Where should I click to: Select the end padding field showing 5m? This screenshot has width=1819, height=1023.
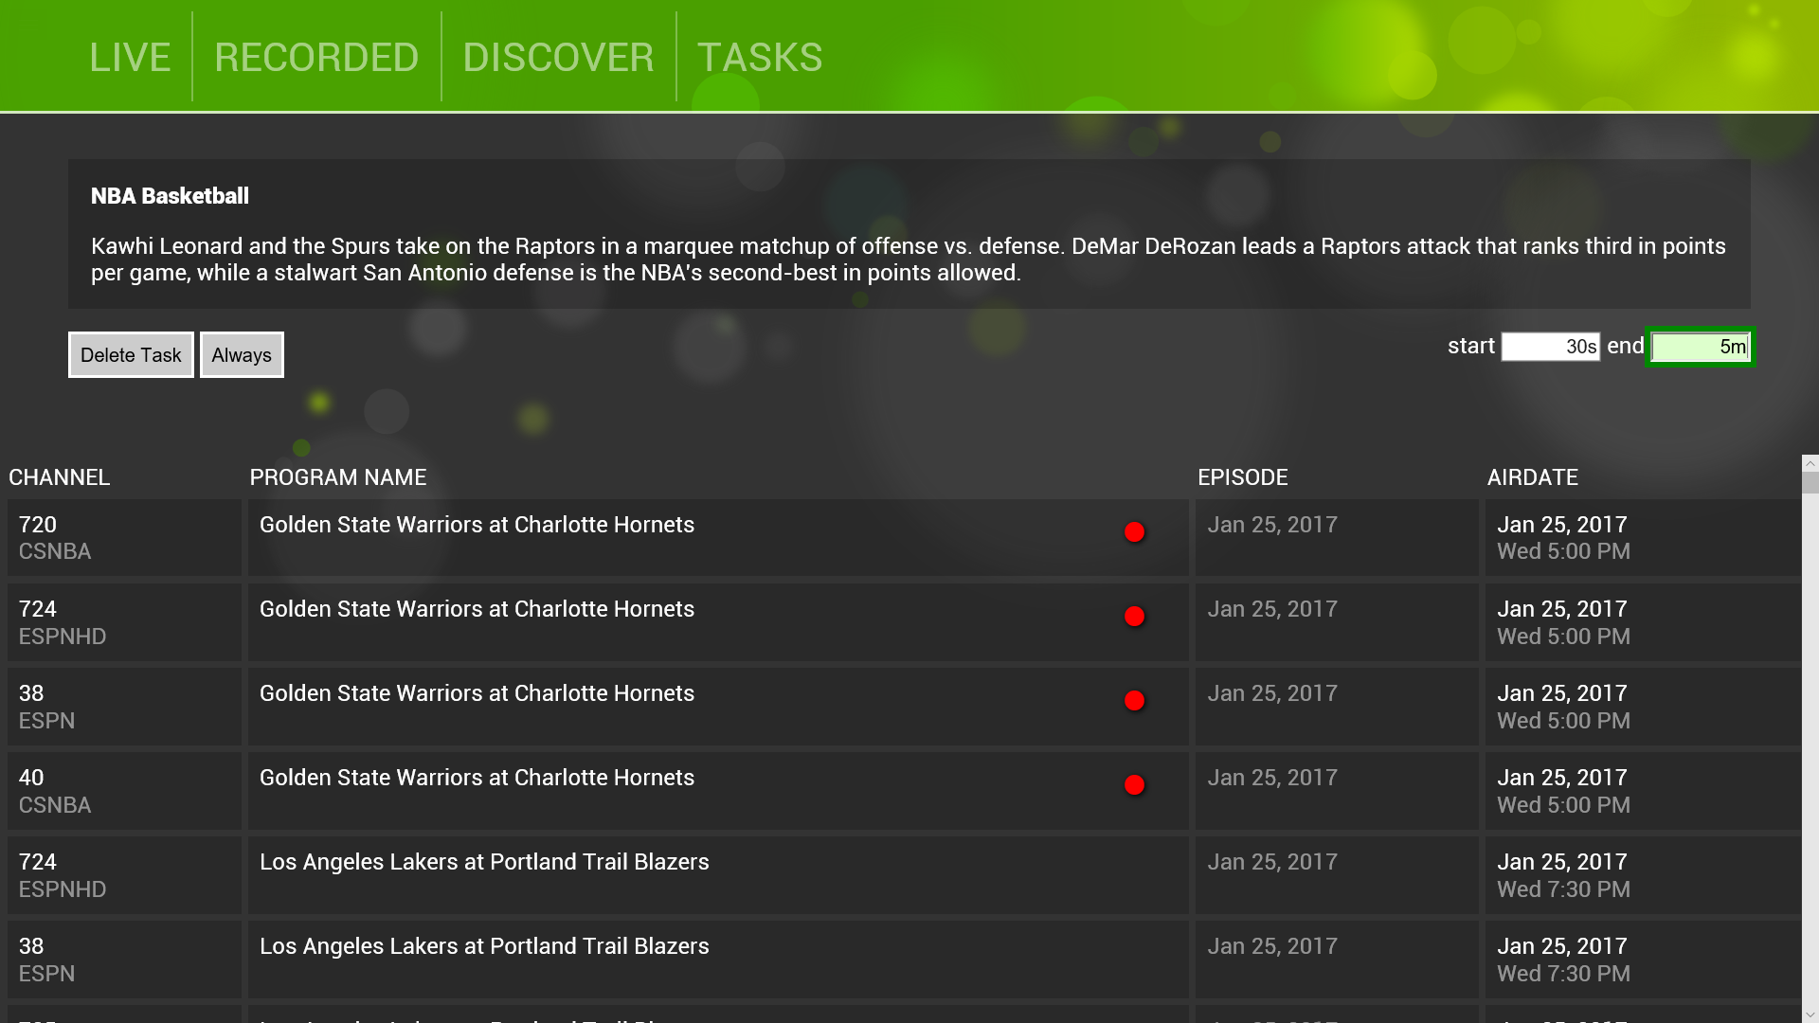1699,347
